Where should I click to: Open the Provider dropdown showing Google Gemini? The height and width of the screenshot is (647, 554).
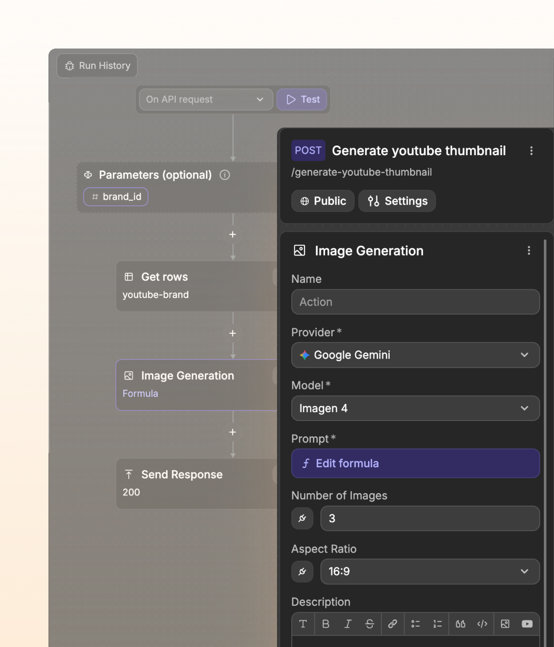415,355
